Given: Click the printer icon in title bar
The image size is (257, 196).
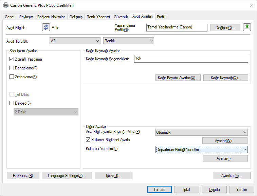Looking at the screenshot, I should [6, 5].
